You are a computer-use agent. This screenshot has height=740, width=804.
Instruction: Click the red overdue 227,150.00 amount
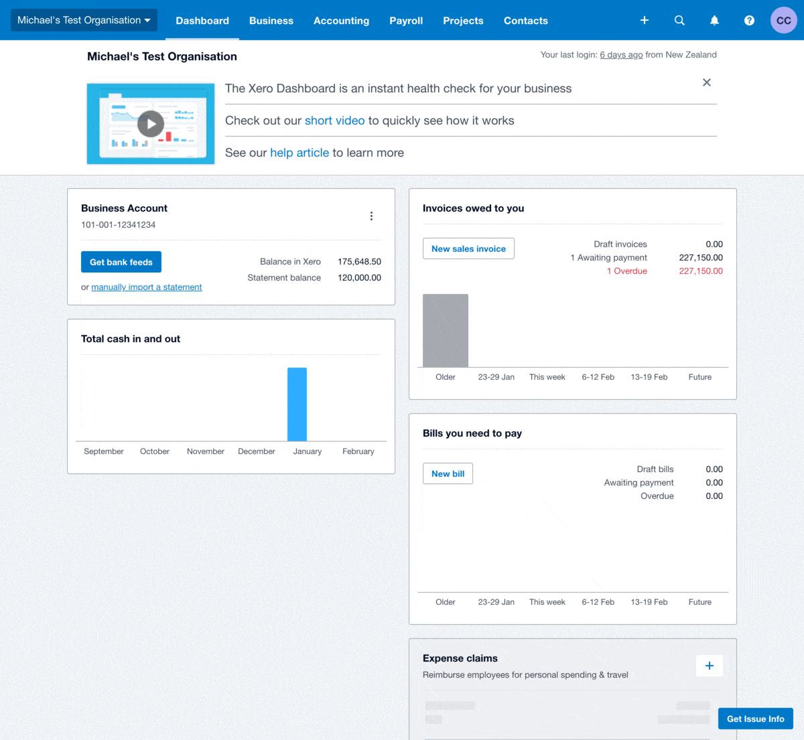point(701,271)
